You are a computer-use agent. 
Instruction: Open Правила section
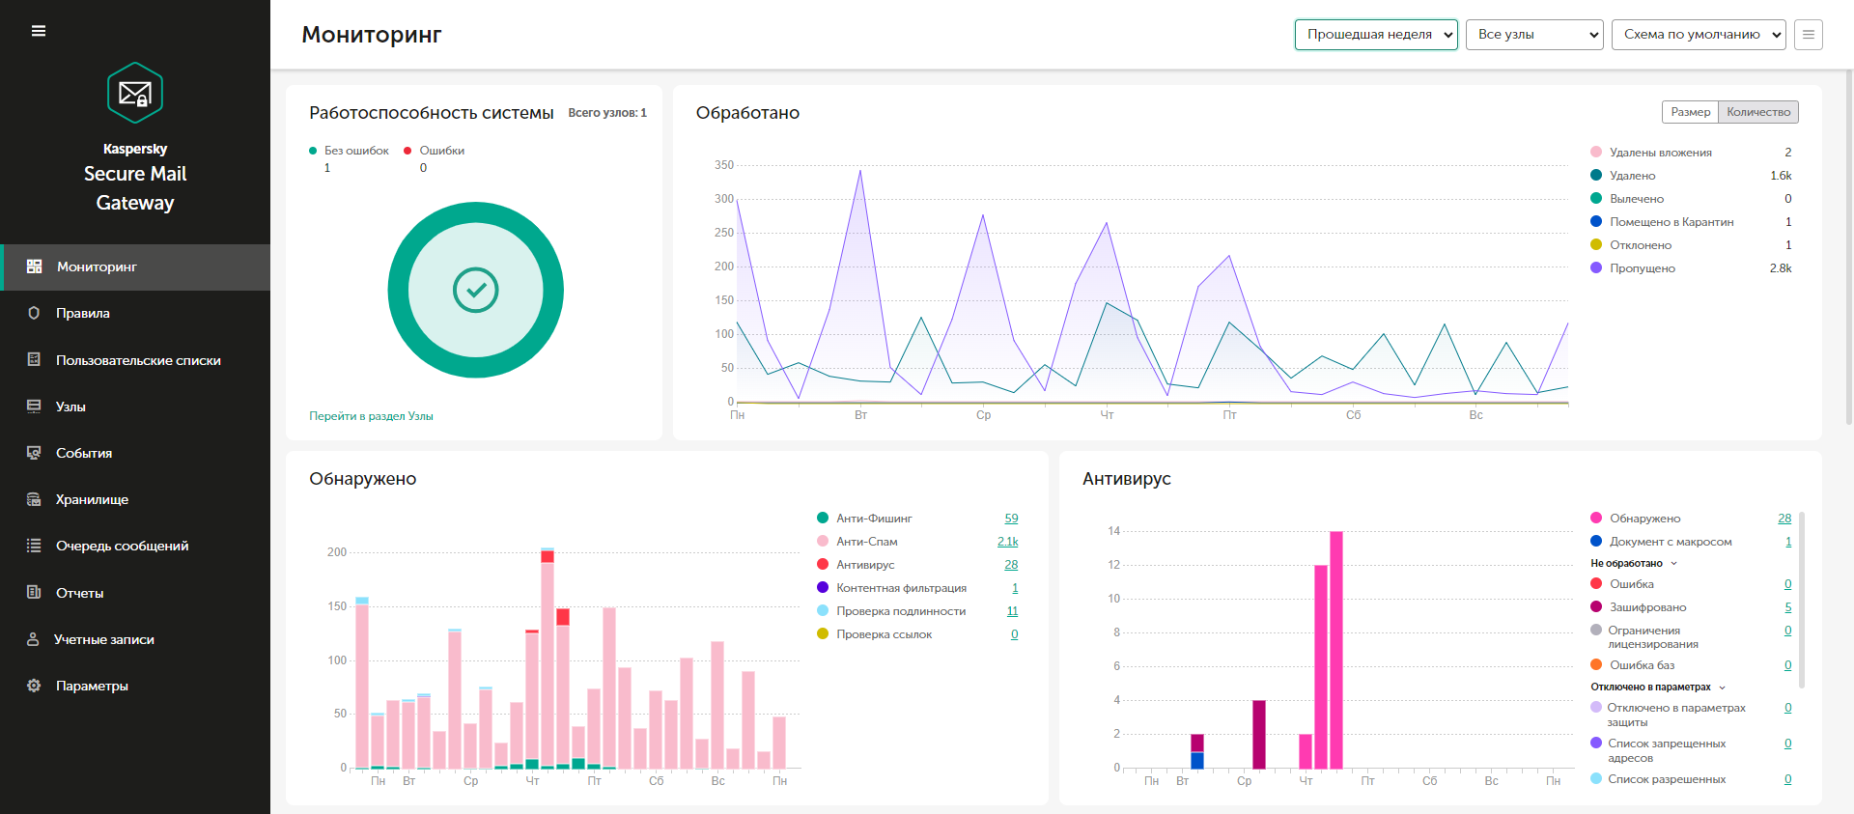coord(135,313)
